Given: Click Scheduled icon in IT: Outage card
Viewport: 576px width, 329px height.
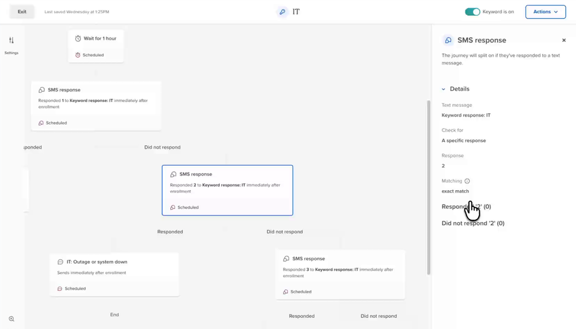Looking at the screenshot, I should (x=60, y=288).
